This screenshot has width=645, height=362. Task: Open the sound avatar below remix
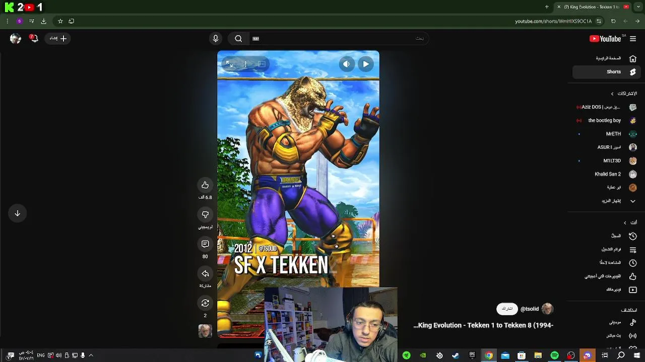click(205, 331)
